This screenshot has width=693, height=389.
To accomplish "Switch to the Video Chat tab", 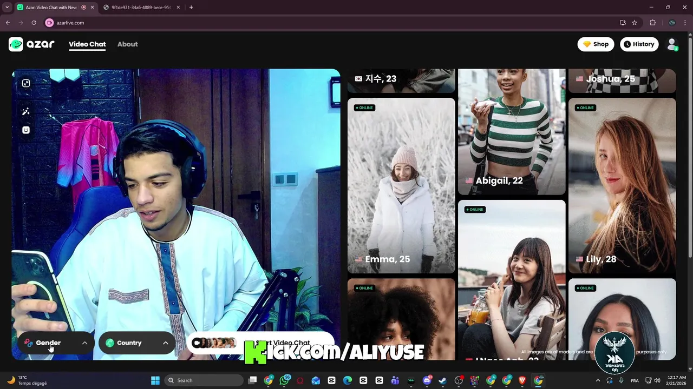I will pos(87,44).
